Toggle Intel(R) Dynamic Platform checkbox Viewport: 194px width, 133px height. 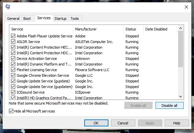coord(13,64)
